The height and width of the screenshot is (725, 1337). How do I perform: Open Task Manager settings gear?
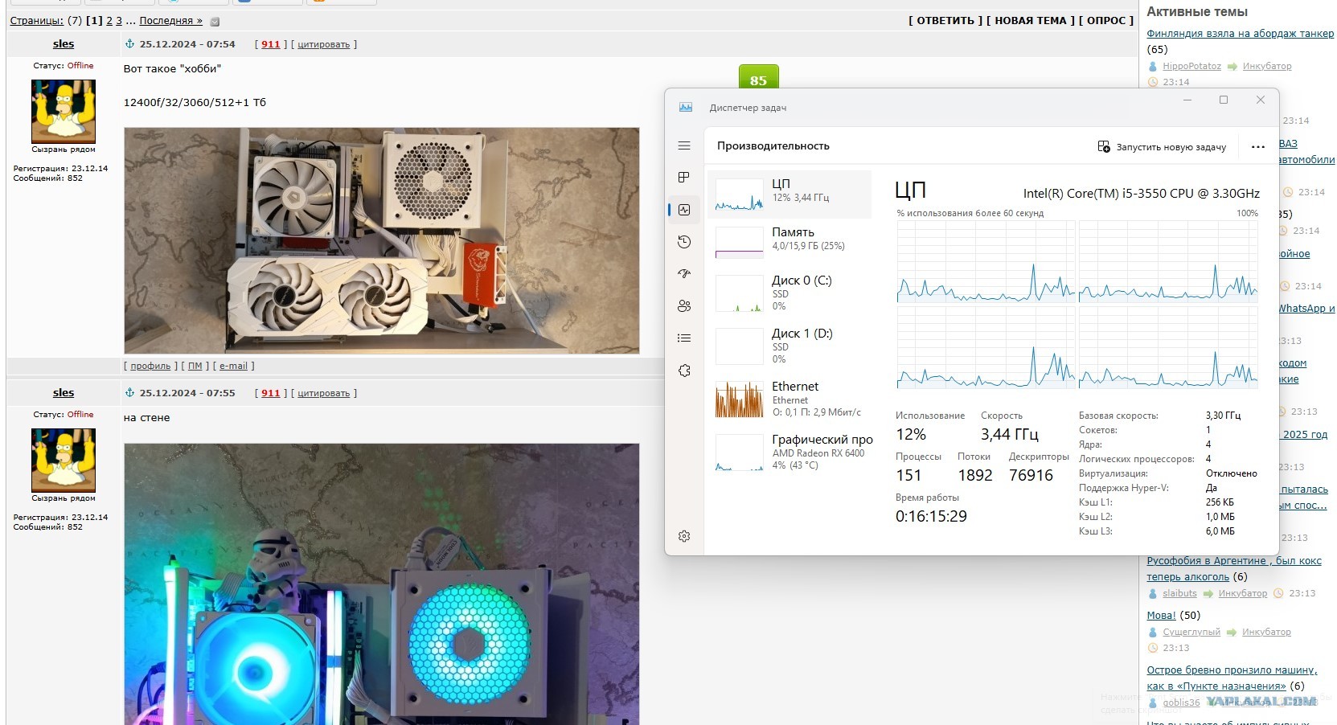click(684, 536)
